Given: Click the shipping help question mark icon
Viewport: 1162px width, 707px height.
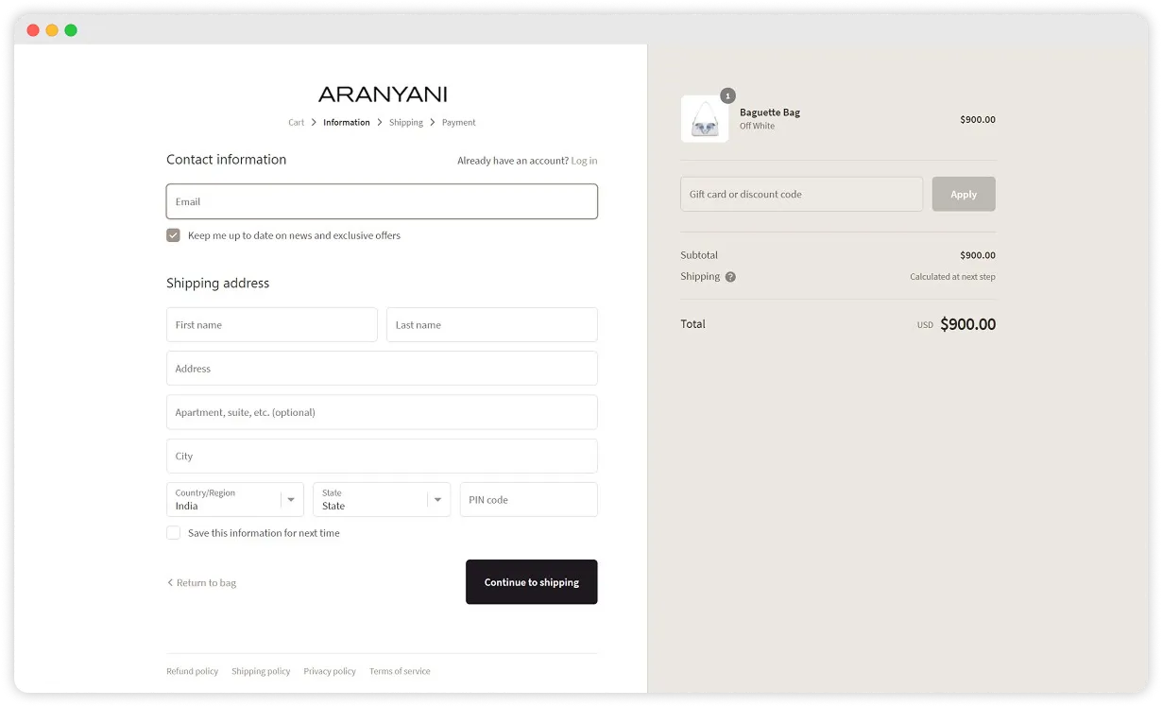Looking at the screenshot, I should [730, 277].
